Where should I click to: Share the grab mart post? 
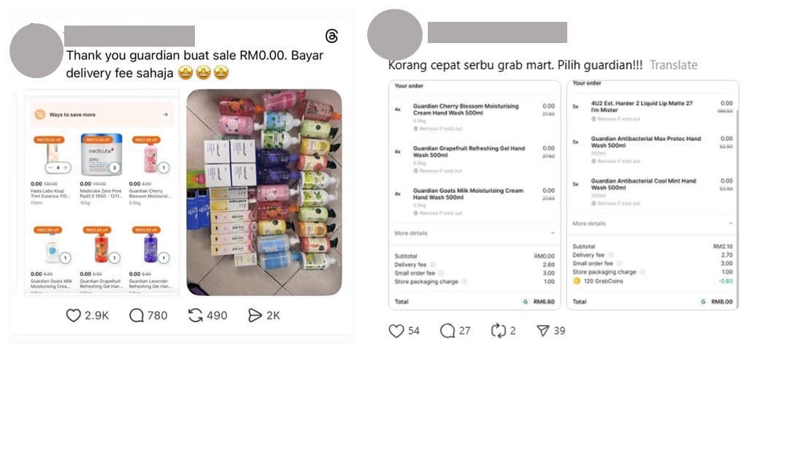[543, 331]
